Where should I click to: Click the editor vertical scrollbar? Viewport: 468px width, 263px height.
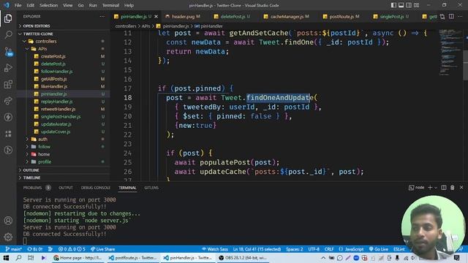coord(466,65)
